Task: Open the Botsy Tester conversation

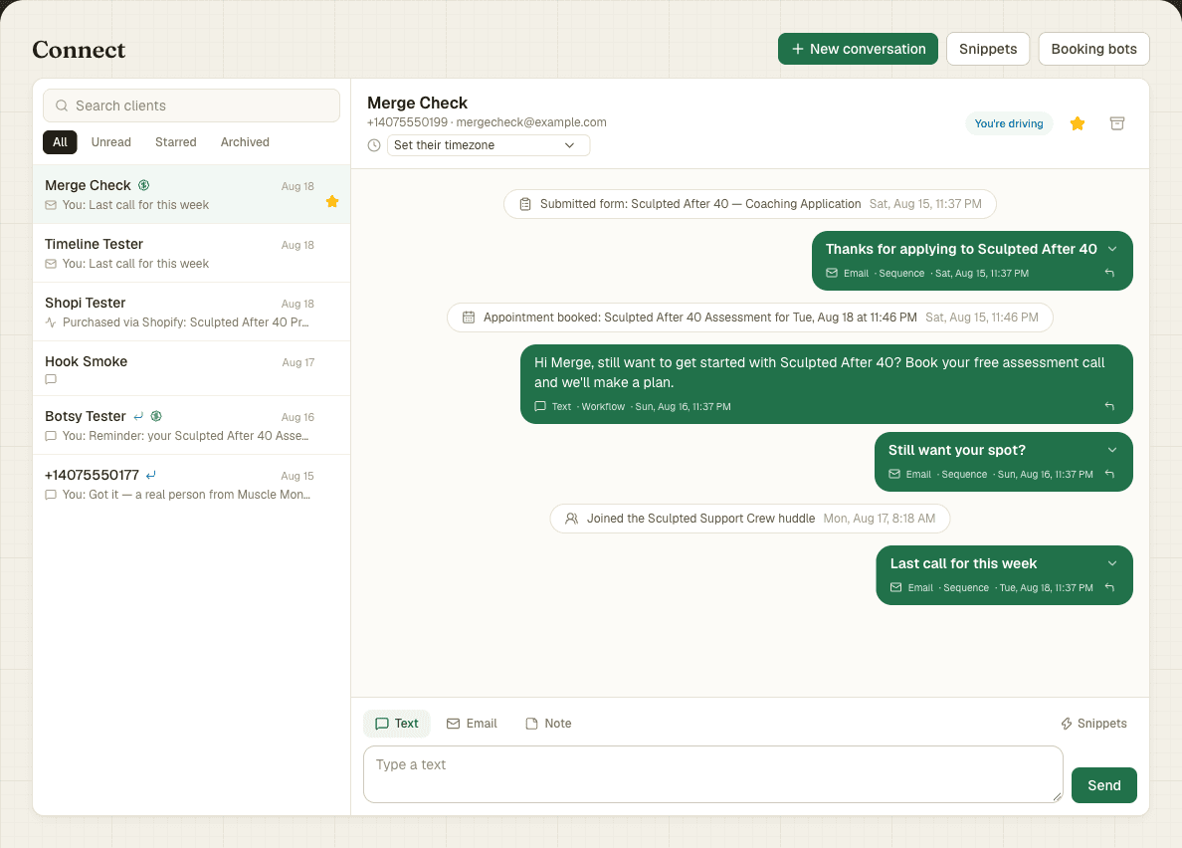Action: [191, 425]
